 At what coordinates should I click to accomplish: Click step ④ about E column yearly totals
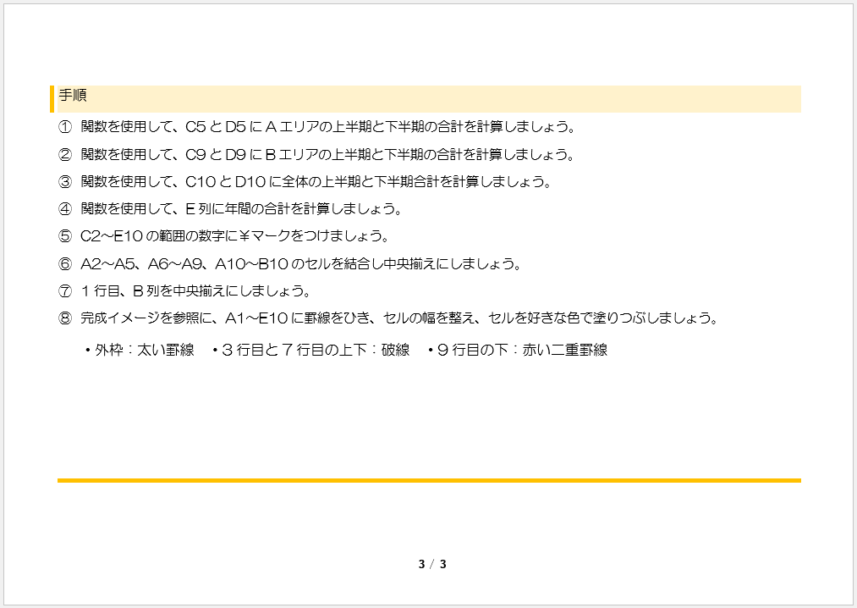(231, 208)
